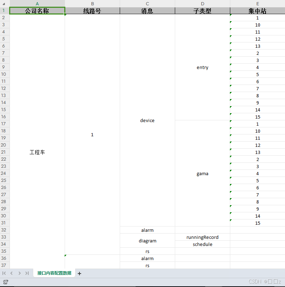Click the select-all triangle corner
285x287 pixels.
[x=4, y=4]
